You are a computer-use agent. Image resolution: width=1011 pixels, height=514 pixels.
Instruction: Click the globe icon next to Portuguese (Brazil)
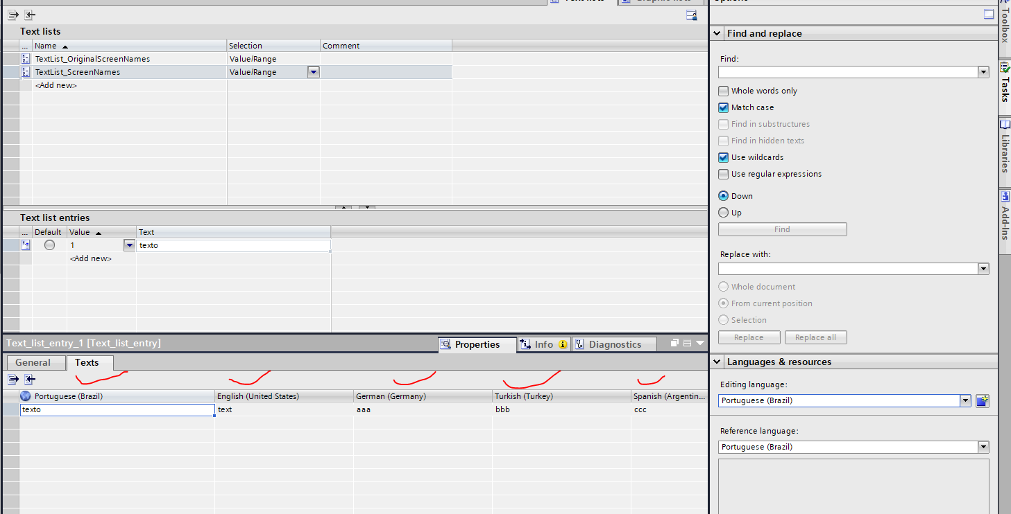click(x=26, y=396)
